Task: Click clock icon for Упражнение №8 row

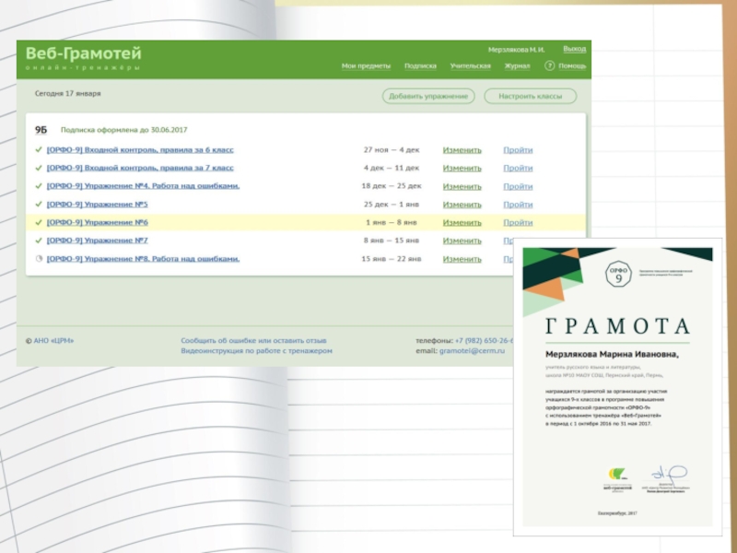Action: pyautogui.click(x=39, y=259)
